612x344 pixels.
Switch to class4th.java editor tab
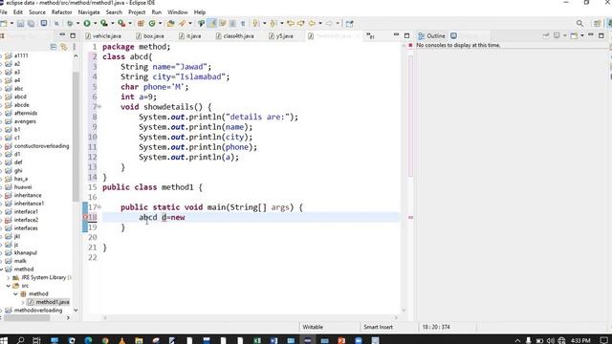pyautogui.click(x=235, y=36)
